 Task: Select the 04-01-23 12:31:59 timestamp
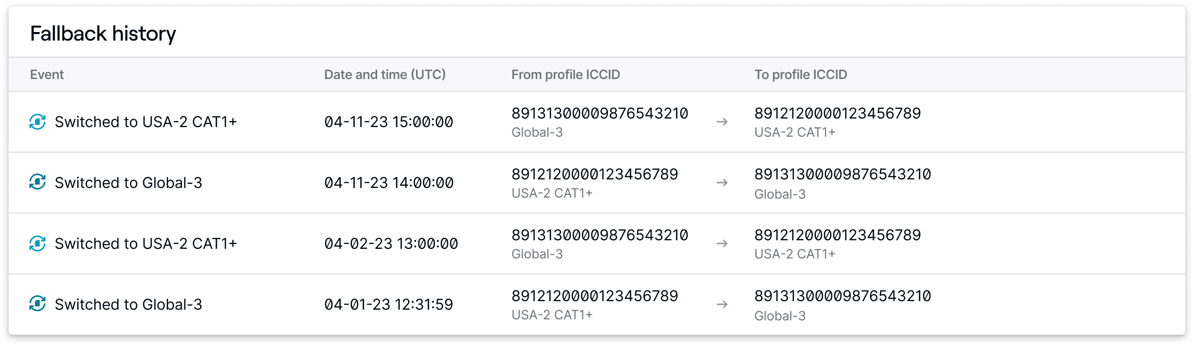(x=388, y=304)
